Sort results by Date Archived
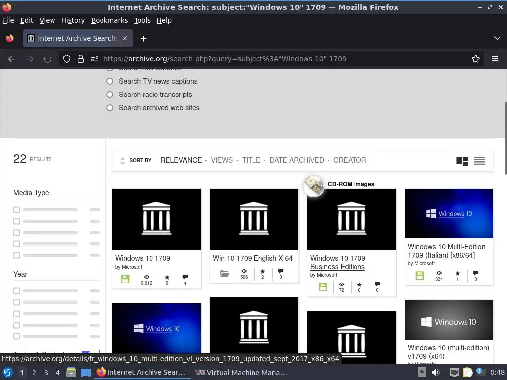The height and width of the screenshot is (380, 507). click(297, 160)
